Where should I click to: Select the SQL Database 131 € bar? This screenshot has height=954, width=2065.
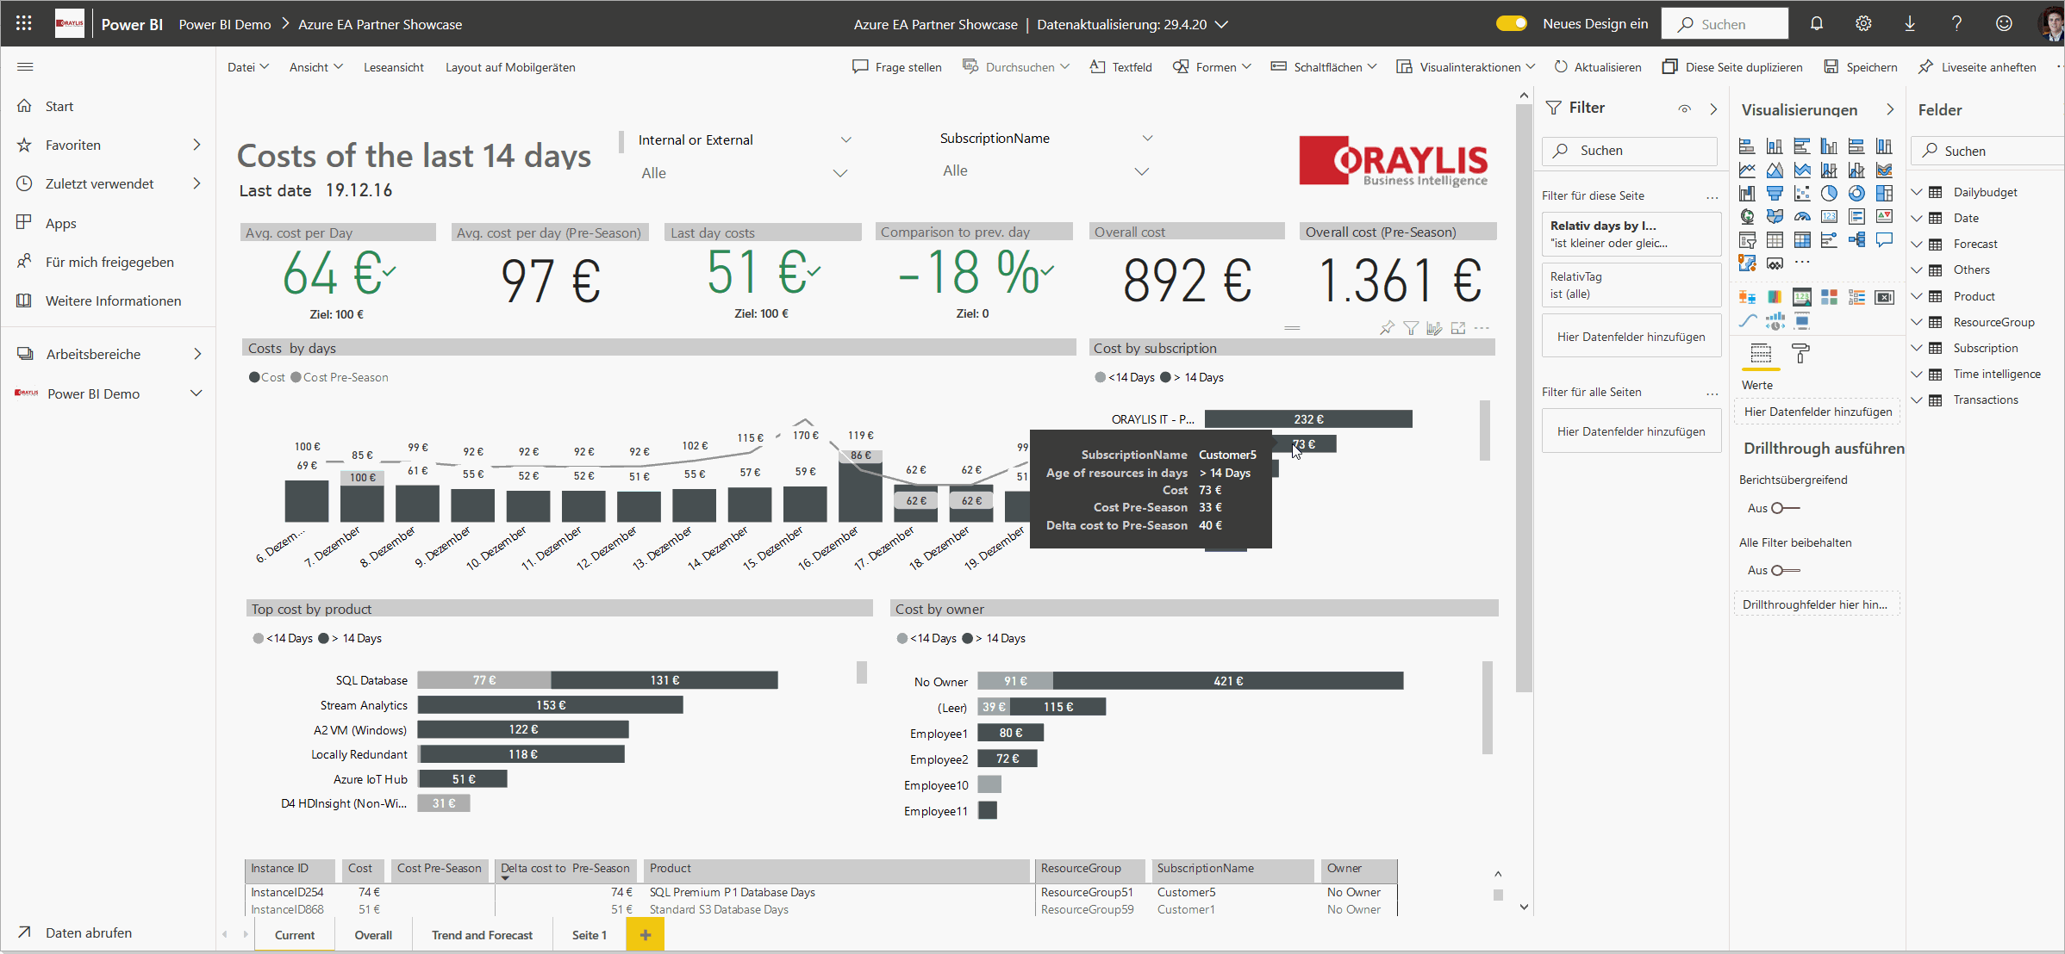664,680
